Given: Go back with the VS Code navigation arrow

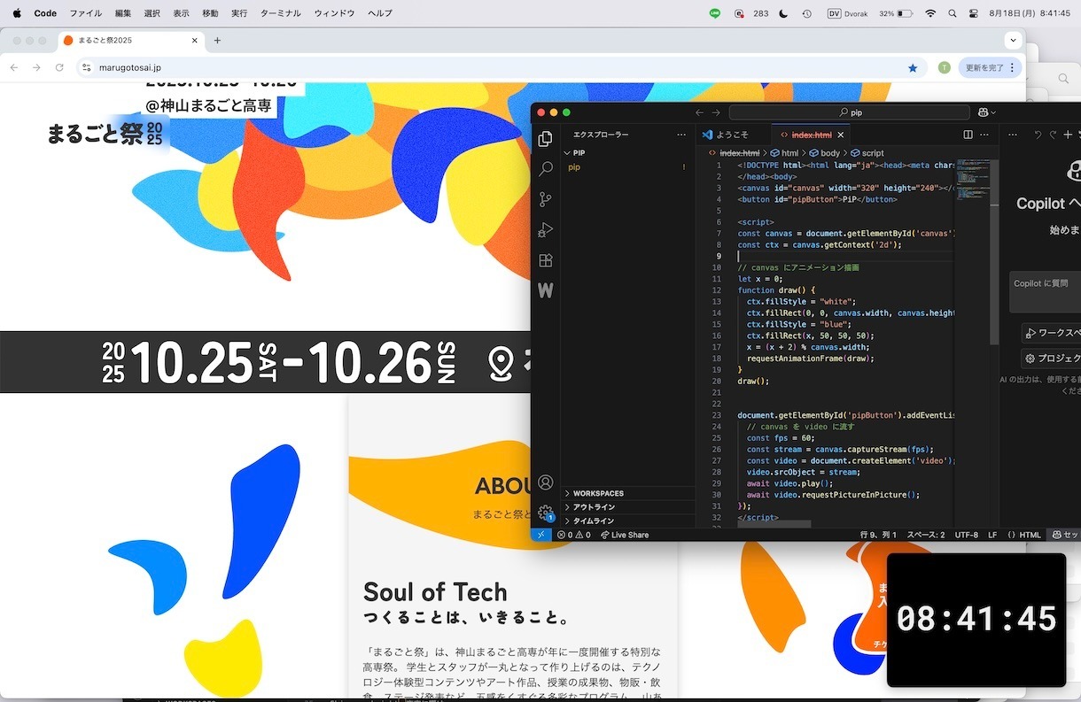Looking at the screenshot, I should [699, 112].
